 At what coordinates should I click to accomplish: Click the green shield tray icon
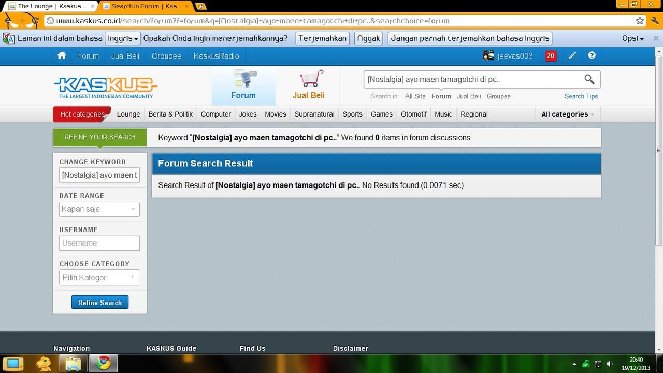pos(586,364)
